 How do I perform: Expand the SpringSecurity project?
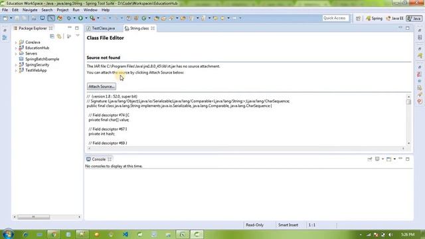(16, 65)
